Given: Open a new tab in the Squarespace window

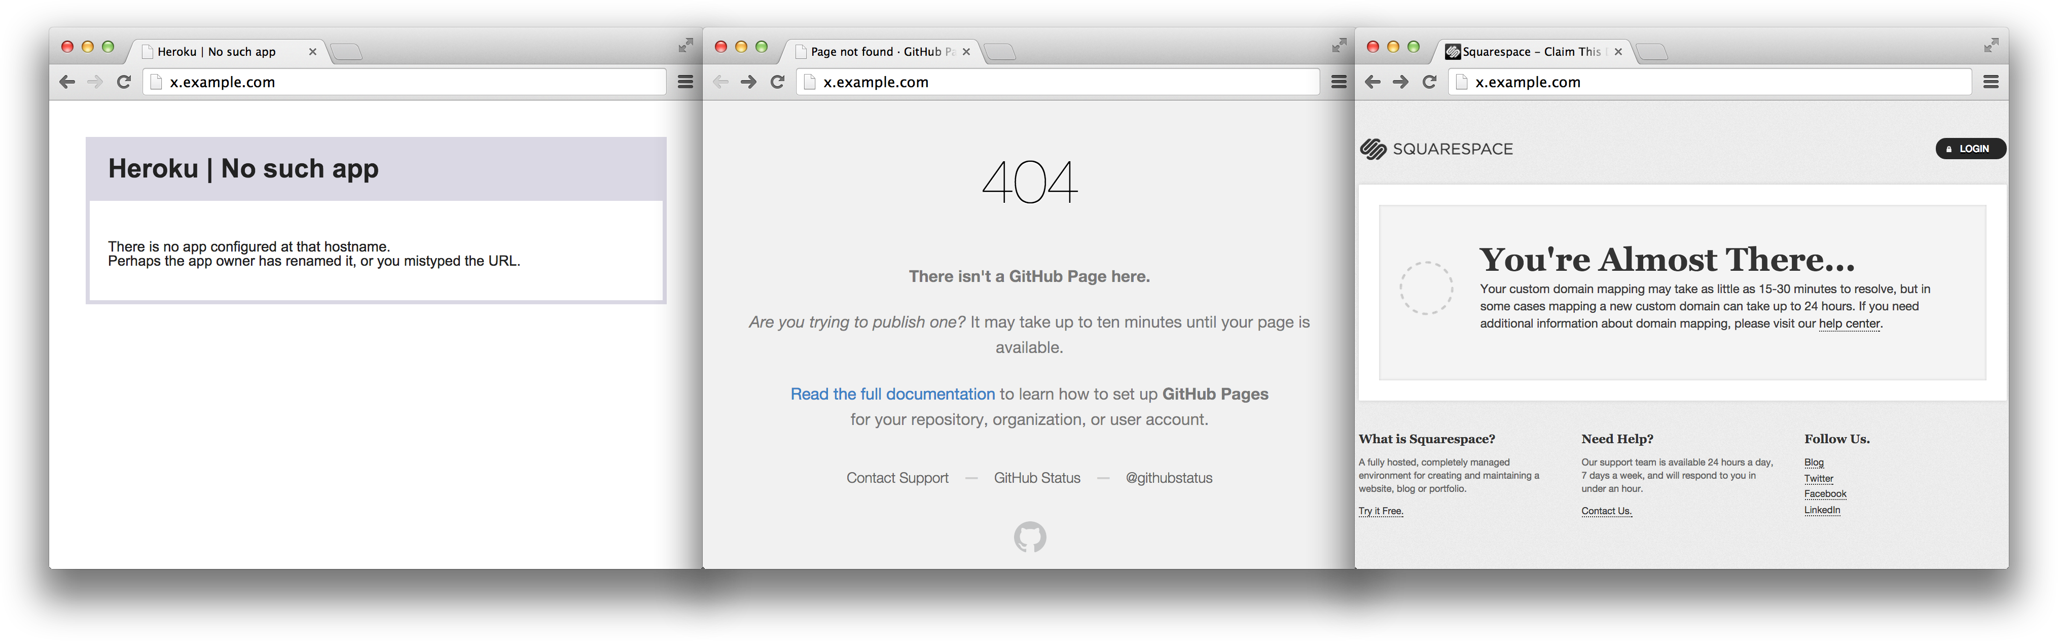Looking at the screenshot, I should point(1651,52).
